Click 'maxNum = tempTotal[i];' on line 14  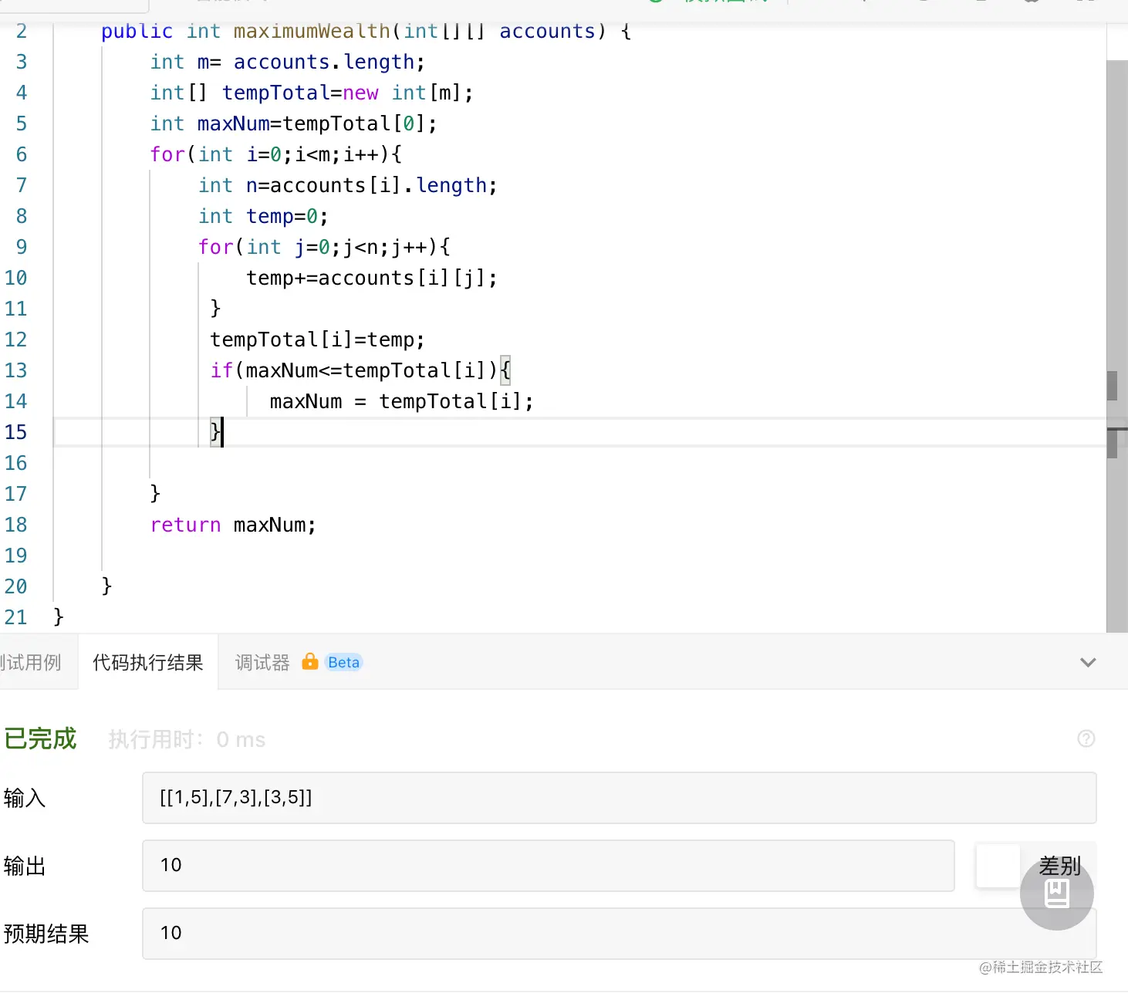(x=401, y=401)
